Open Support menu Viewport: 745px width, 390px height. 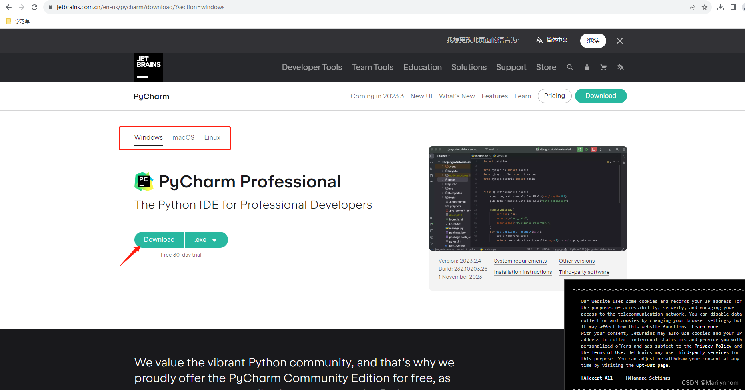(511, 67)
